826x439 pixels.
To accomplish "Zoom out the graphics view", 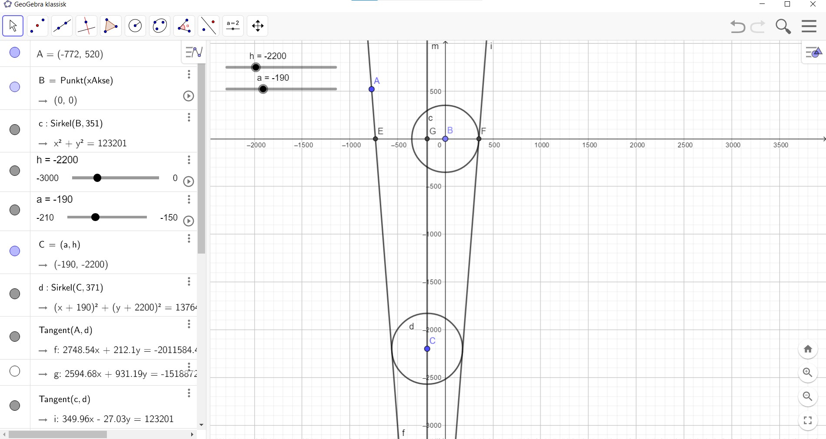I will click(x=808, y=396).
